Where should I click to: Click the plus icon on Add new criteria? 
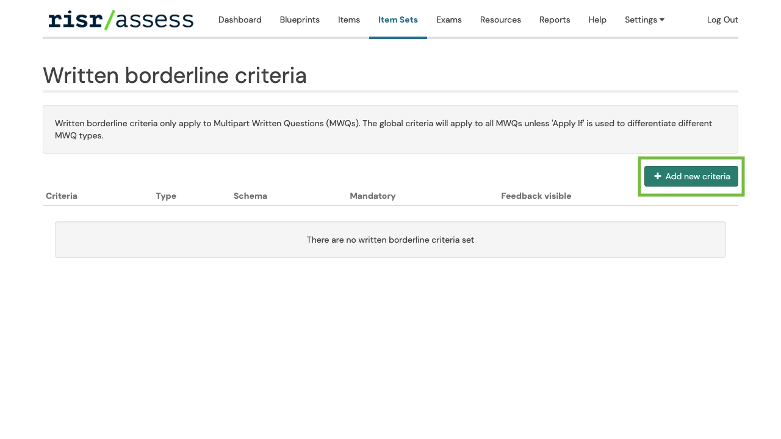tap(658, 176)
